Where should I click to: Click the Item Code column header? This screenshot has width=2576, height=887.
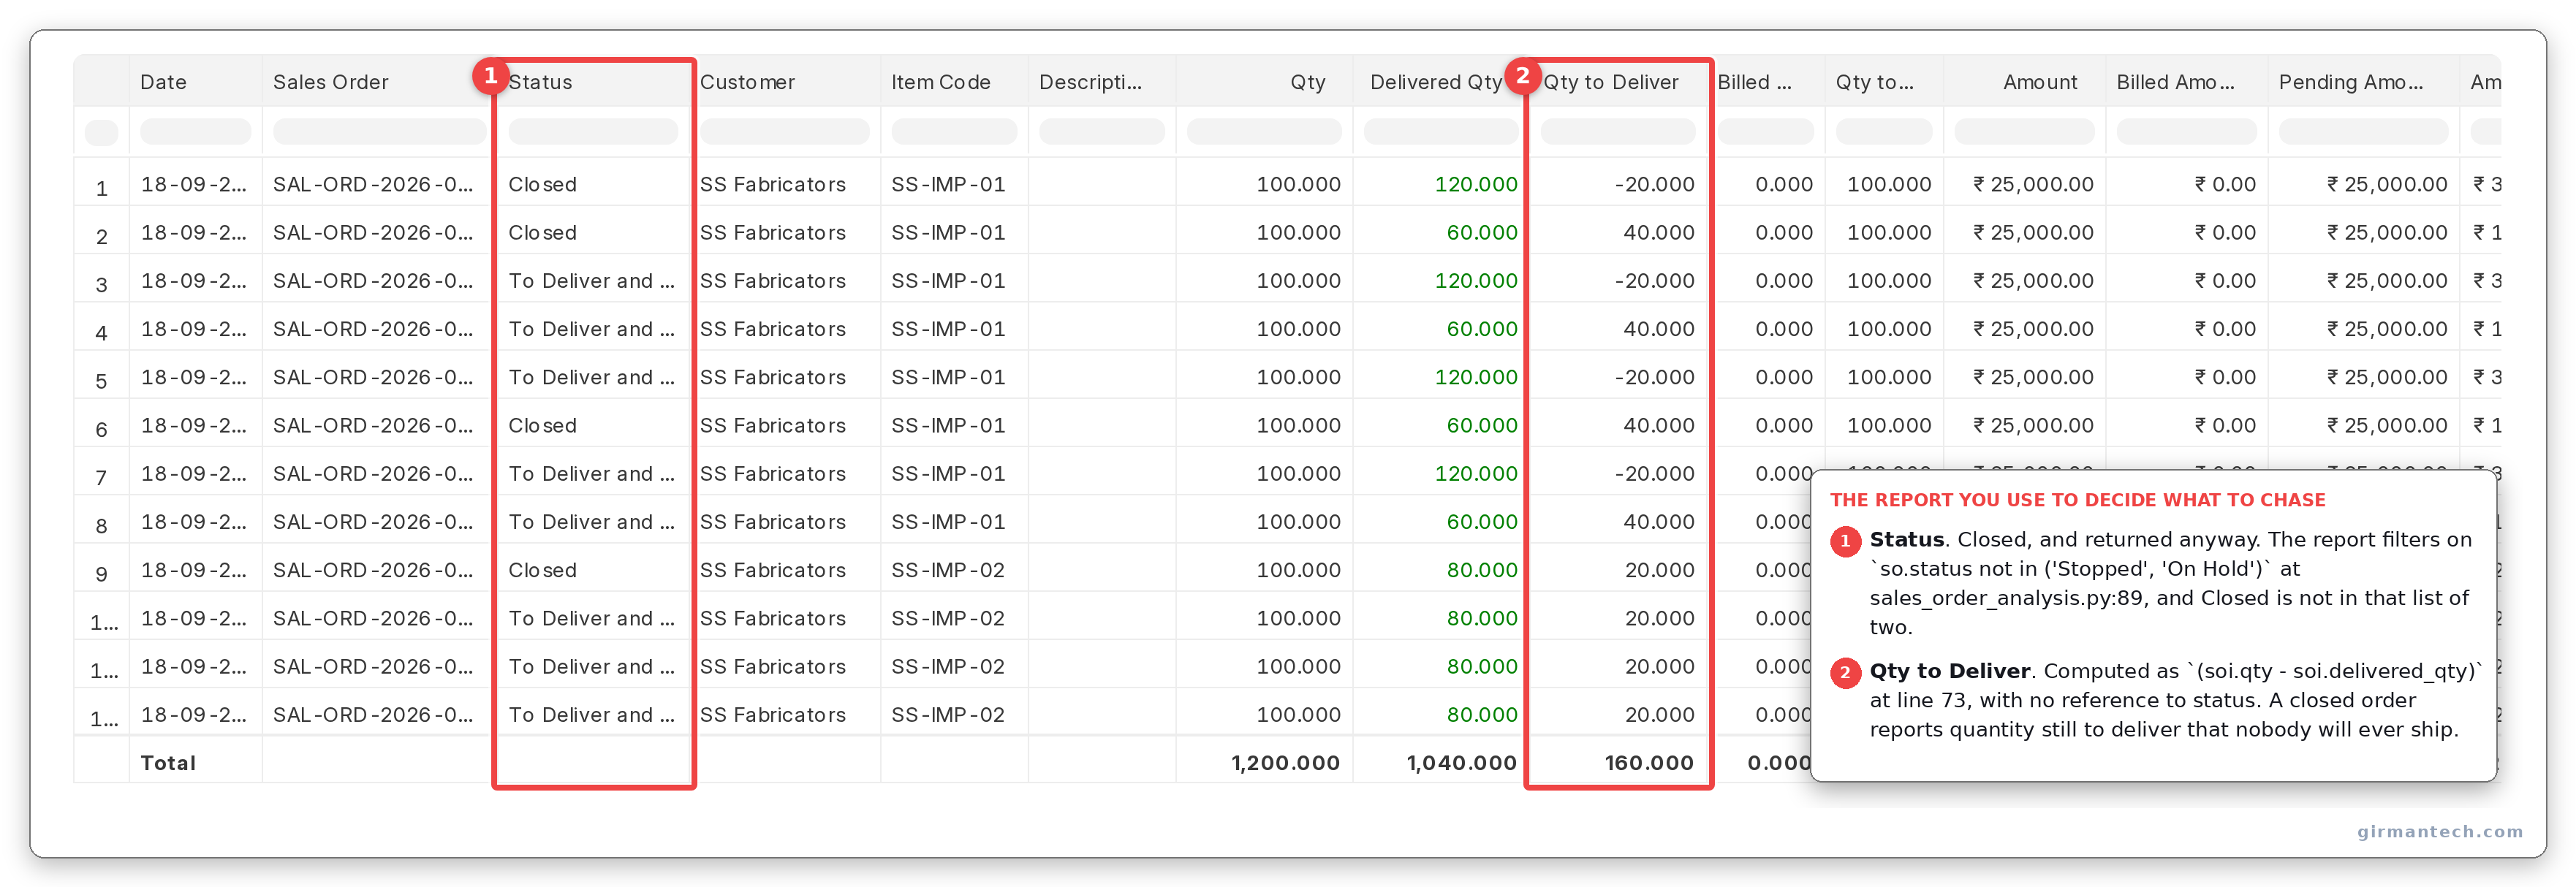[x=940, y=82]
